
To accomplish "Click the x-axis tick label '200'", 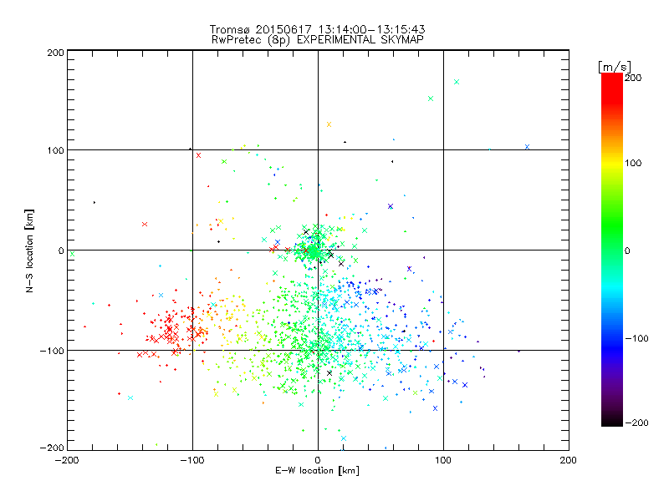I will coord(569,460).
